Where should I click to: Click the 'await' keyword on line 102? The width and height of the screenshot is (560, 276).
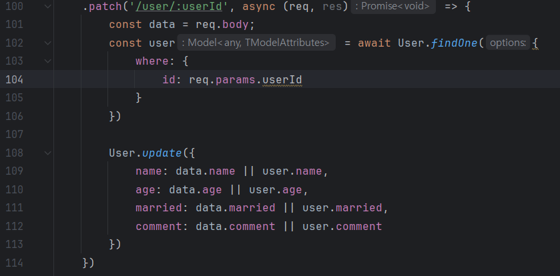[x=374, y=43]
